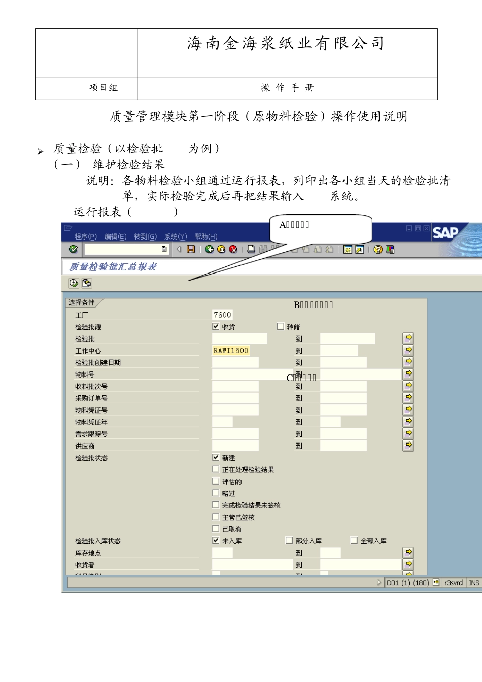This screenshot has width=482, height=682.
Task: Click the green Enter checkmark icon
Action: pos(74,249)
